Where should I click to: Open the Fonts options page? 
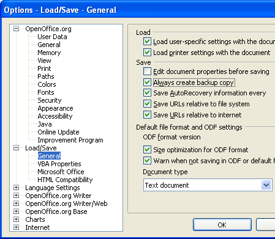coord(46,92)
